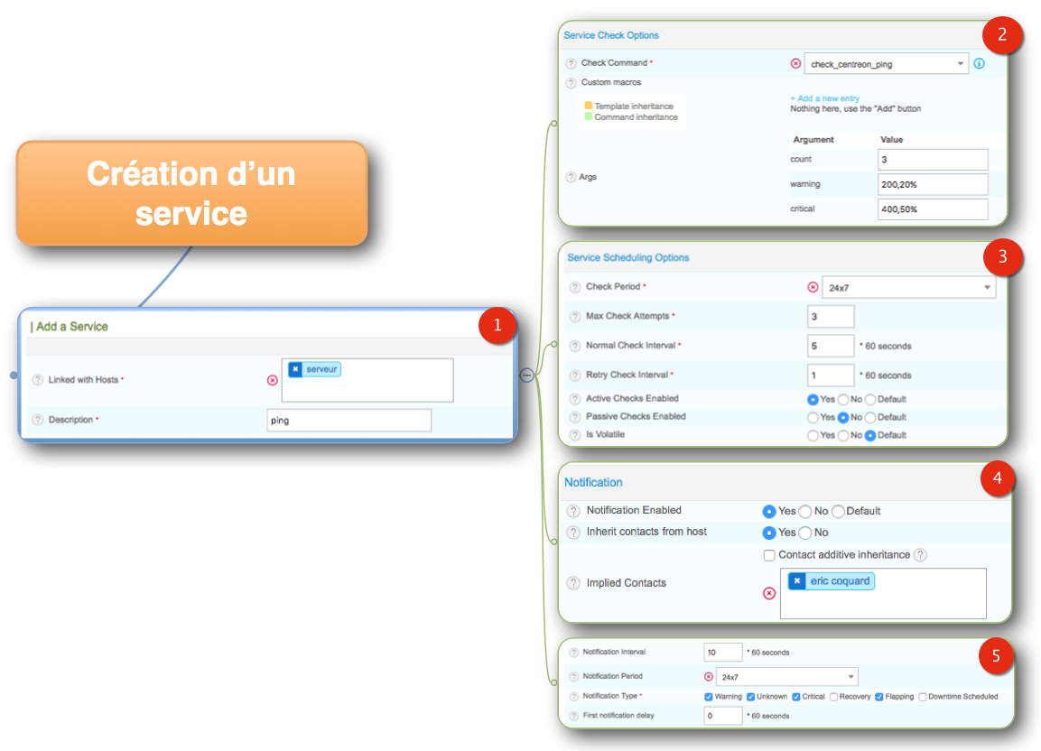The image size is (1041, 751).
Task: Click the orange Template inheritance color swatch
Action: point(588,106)
